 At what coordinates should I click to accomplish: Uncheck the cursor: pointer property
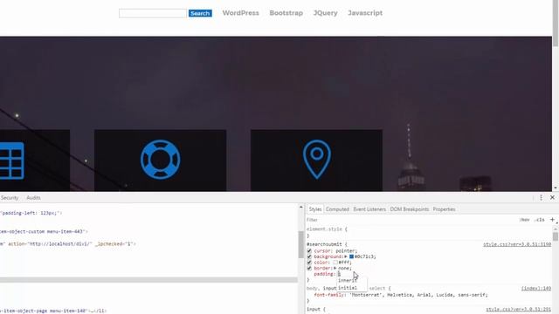[309, 251]
